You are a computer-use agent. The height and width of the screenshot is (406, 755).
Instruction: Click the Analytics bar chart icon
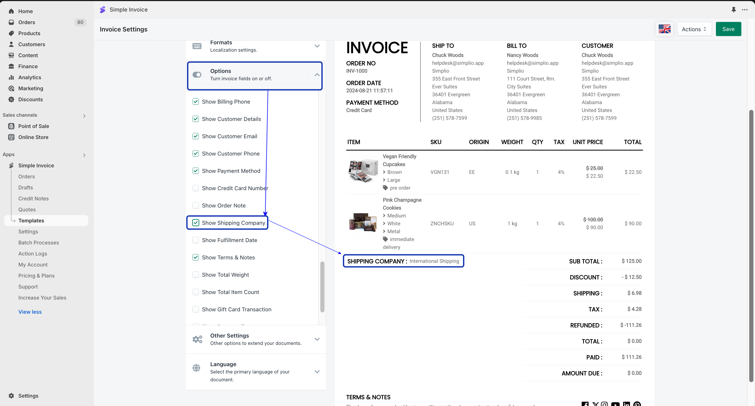[11, 77]
